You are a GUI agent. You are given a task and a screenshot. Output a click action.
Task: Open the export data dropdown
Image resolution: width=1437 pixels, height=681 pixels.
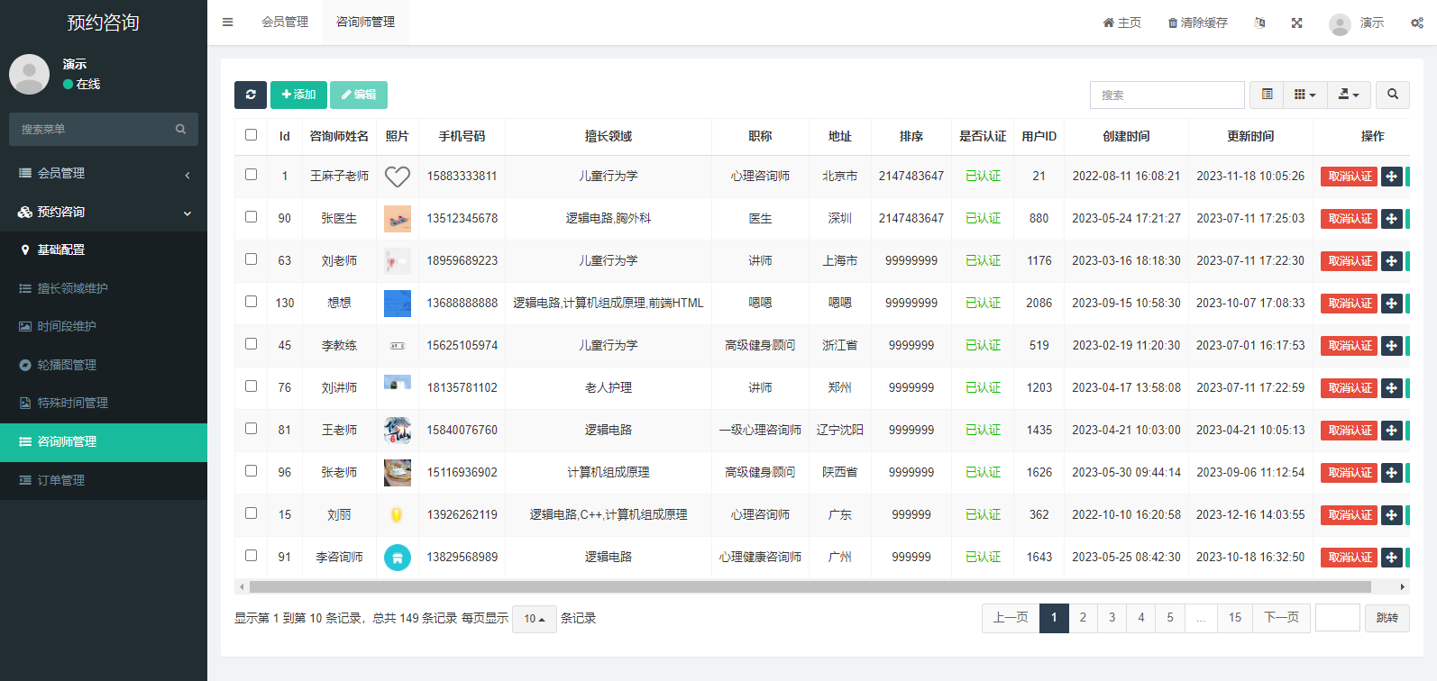click(x=1349, y=95)
